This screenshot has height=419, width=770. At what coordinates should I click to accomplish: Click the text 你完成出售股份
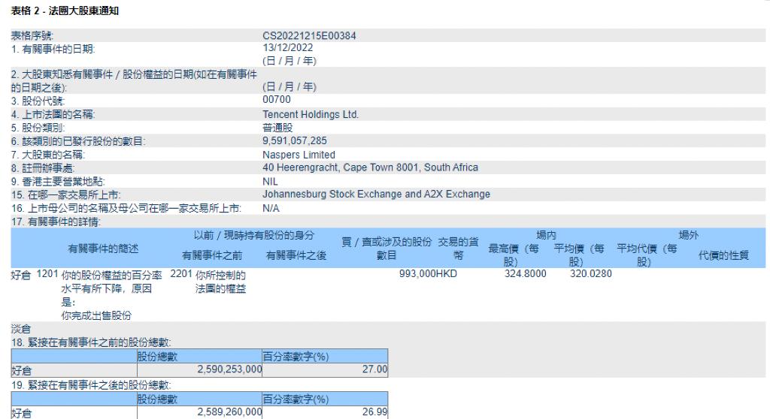pyautogui.click(x=96, y=315)
